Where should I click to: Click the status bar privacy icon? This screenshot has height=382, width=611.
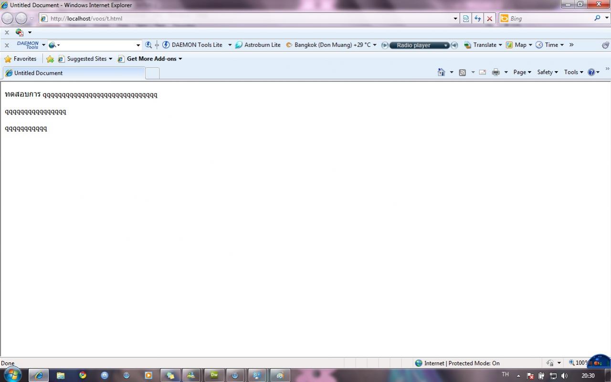(550, 363)
